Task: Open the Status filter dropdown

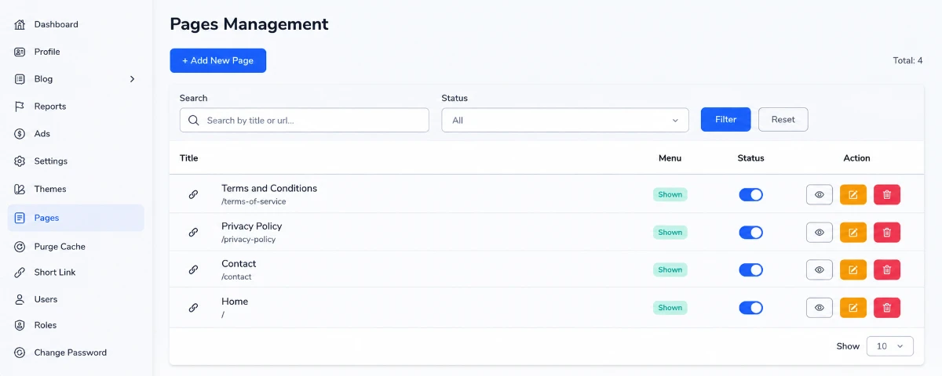Action: pos(565,120)
